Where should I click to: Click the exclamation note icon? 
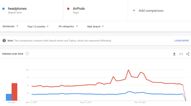pos(4,40)
